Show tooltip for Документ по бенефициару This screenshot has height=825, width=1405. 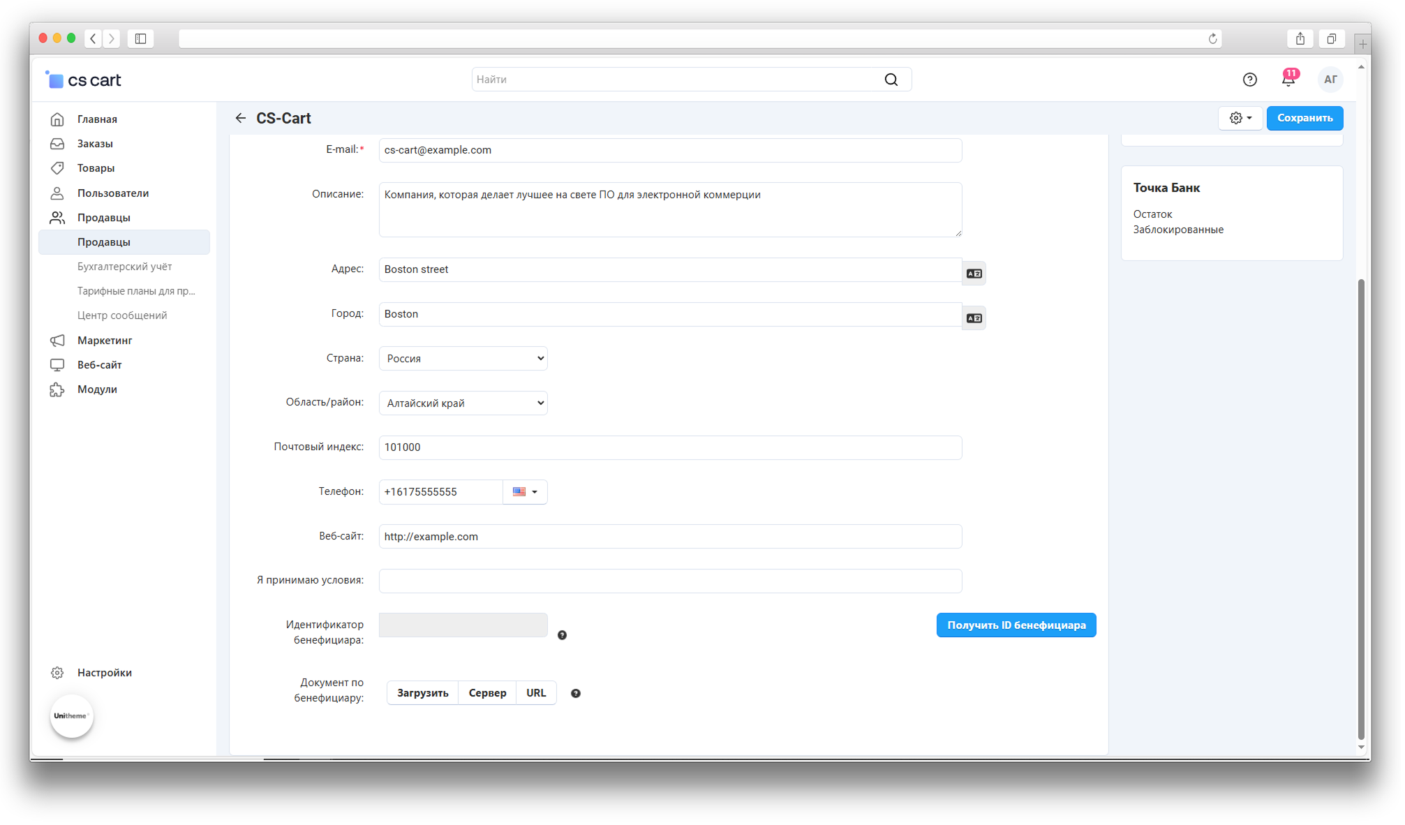point(575,693)
